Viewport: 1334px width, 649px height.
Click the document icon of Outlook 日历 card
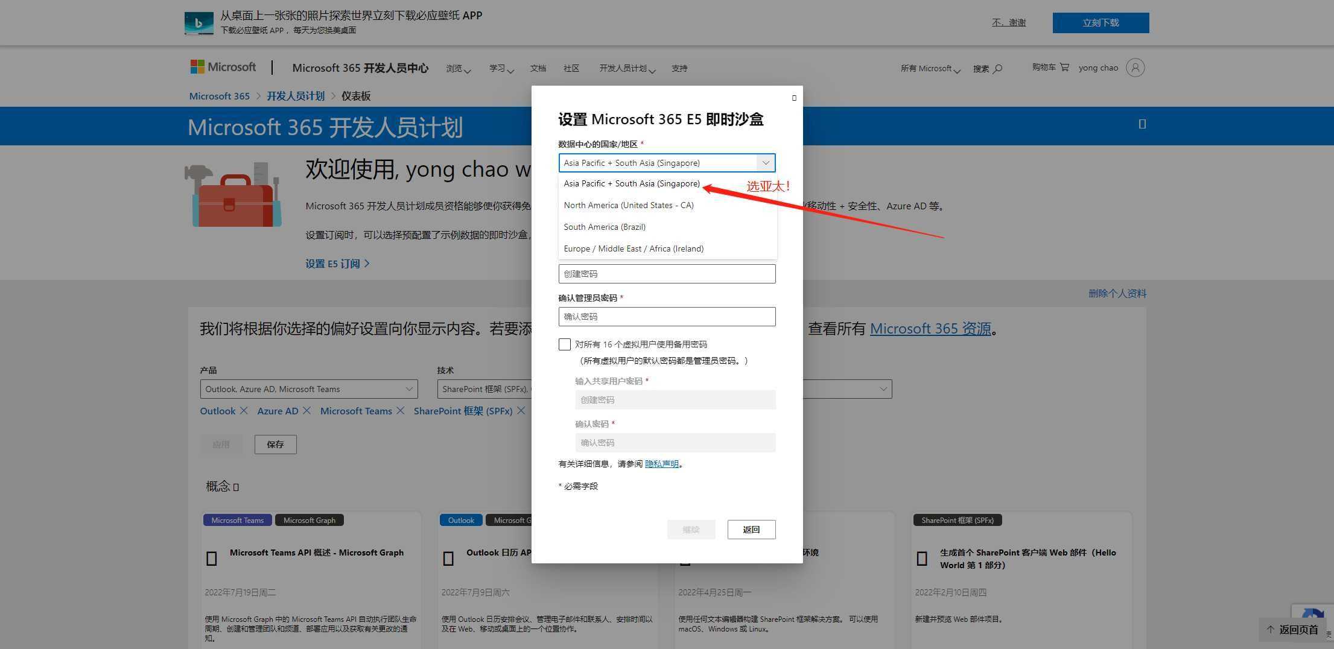448,559
